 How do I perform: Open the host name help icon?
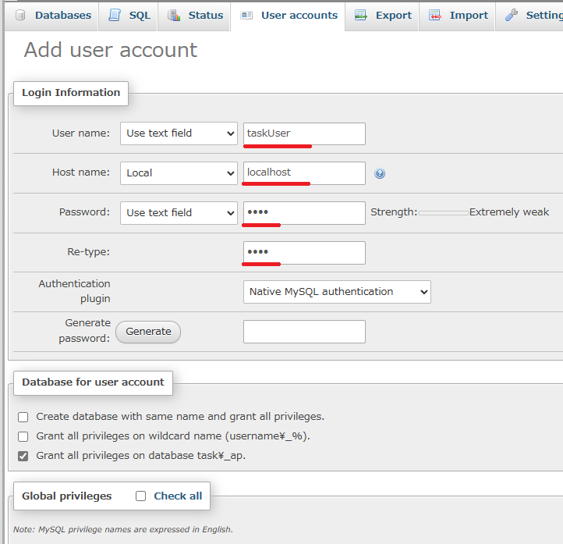(x=380, y=173)
